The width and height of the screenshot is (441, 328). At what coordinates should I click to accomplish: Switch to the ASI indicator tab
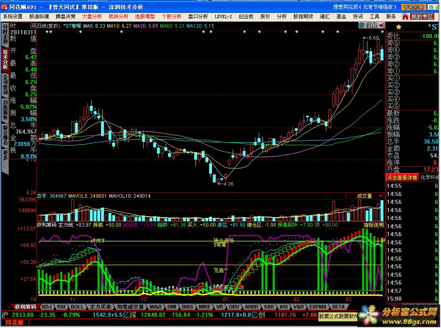tap(284, 306)
